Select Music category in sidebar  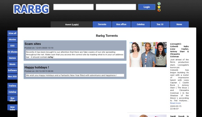pos(12,64)
